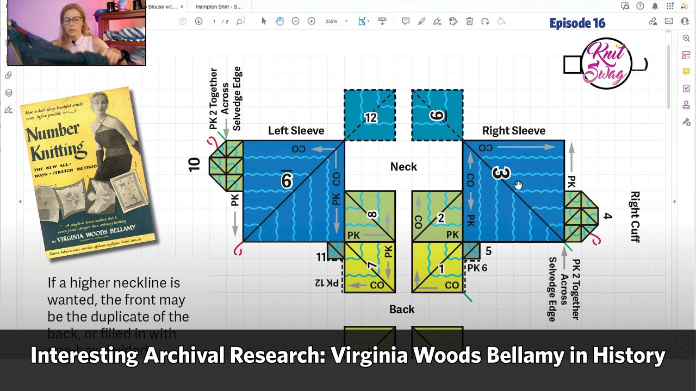This screenshot has height=391, width=696.
Task: Open the search magnifier in right pane
Action: coord(686,39)
